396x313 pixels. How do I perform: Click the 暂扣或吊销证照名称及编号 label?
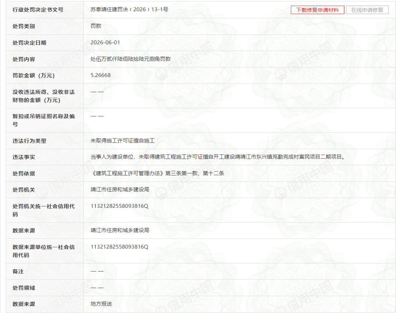44,120
